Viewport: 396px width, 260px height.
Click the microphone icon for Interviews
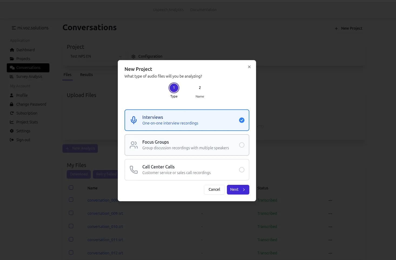click(x=134, y=120)
